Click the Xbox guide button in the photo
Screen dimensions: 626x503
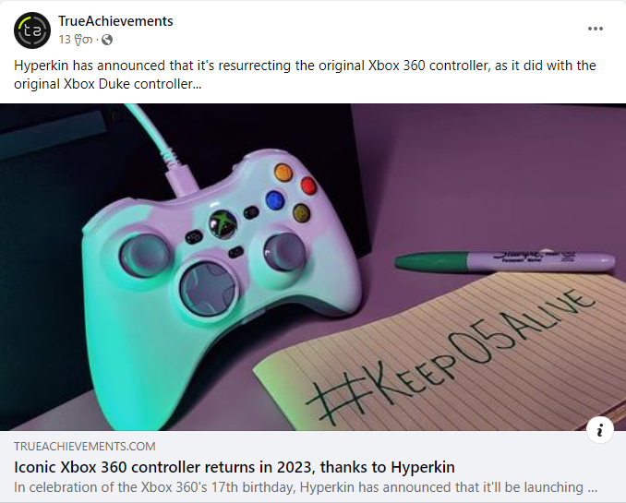(x=223, y=224)
